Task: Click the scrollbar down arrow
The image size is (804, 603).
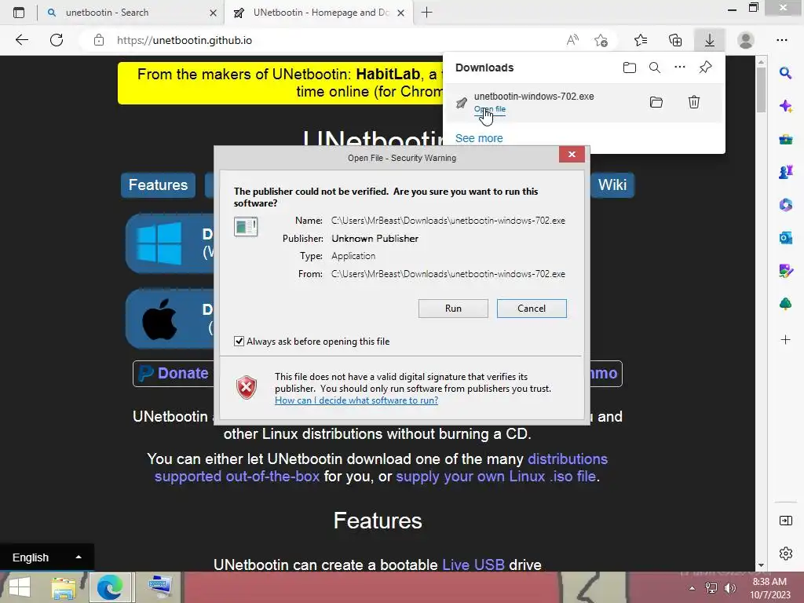Action: click(x=761, y=565)
